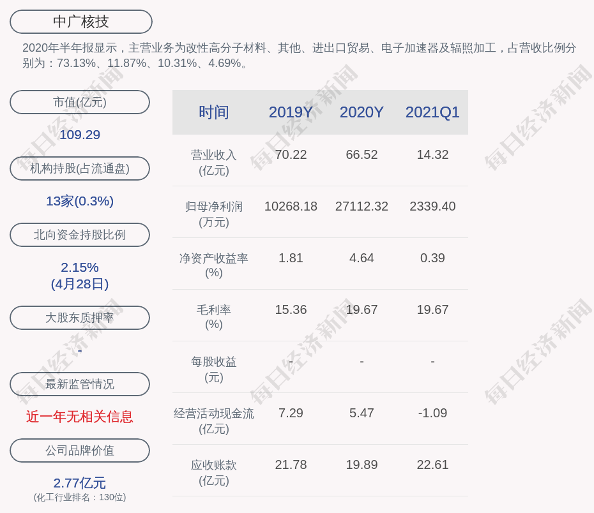Screen dimensions: 594x513
Task: Select the 北向资金持股比例 label pill
Action: click(80, 235)
